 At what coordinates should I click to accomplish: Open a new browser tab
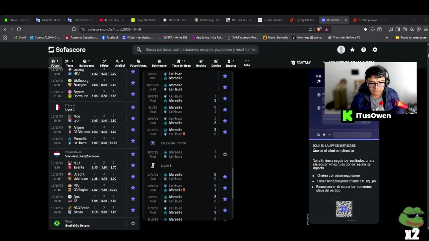pyautogui.click(x=386, y=20)
